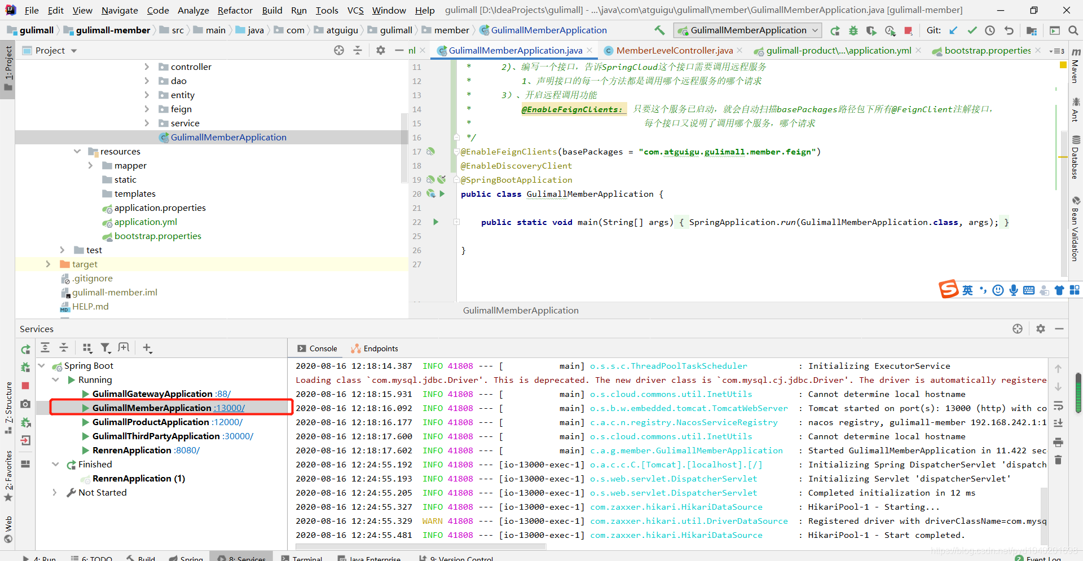Click the Project tree vertical scrollbar

click(x=404, y=148)
